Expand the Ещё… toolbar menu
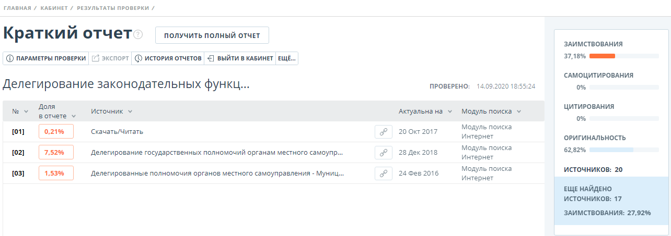The height and width of the screenshot is (236, 671). (286, 58)
